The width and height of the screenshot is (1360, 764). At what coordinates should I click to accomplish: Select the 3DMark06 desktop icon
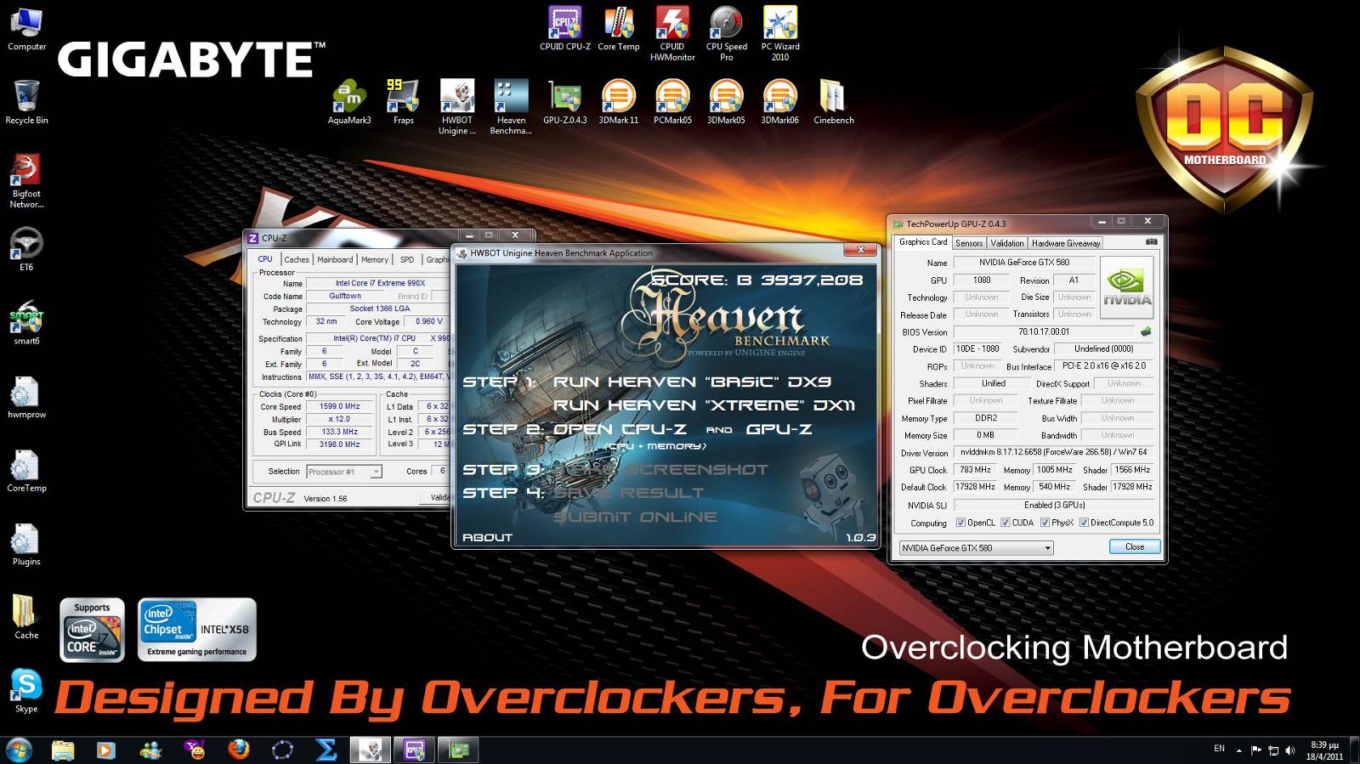click(780, 102)
